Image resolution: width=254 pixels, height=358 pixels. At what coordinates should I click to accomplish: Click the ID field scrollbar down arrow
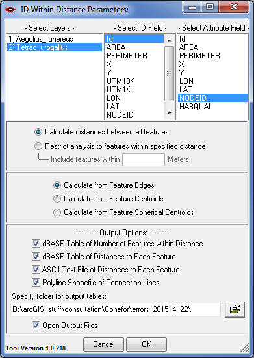pyautogui.click(x=170, y=114)
